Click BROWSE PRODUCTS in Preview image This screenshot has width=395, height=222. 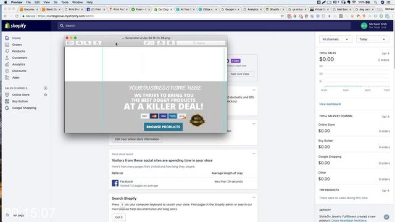point(163,126)
